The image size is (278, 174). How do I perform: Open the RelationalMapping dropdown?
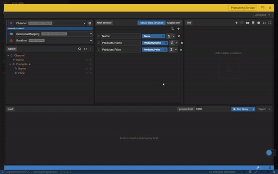point(54,34)
